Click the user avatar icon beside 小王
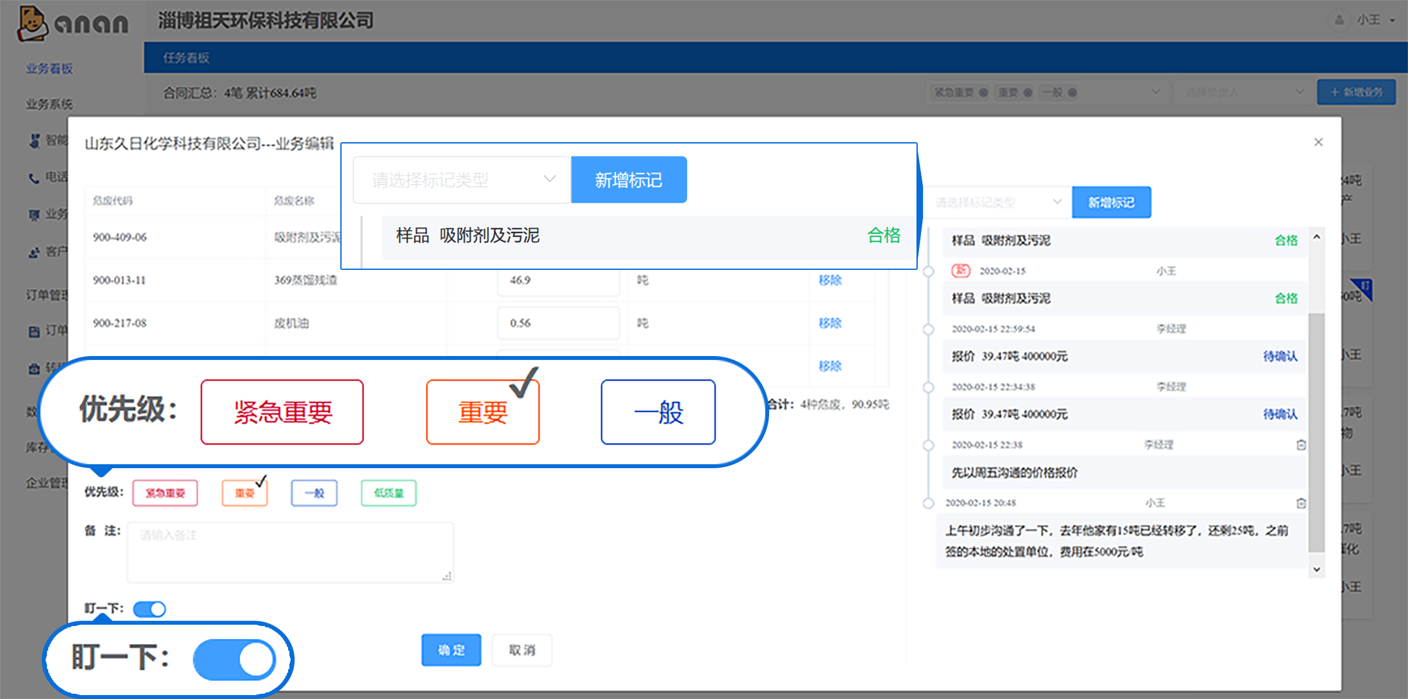Screen dimensions: 1408x699 (1338, 20)
